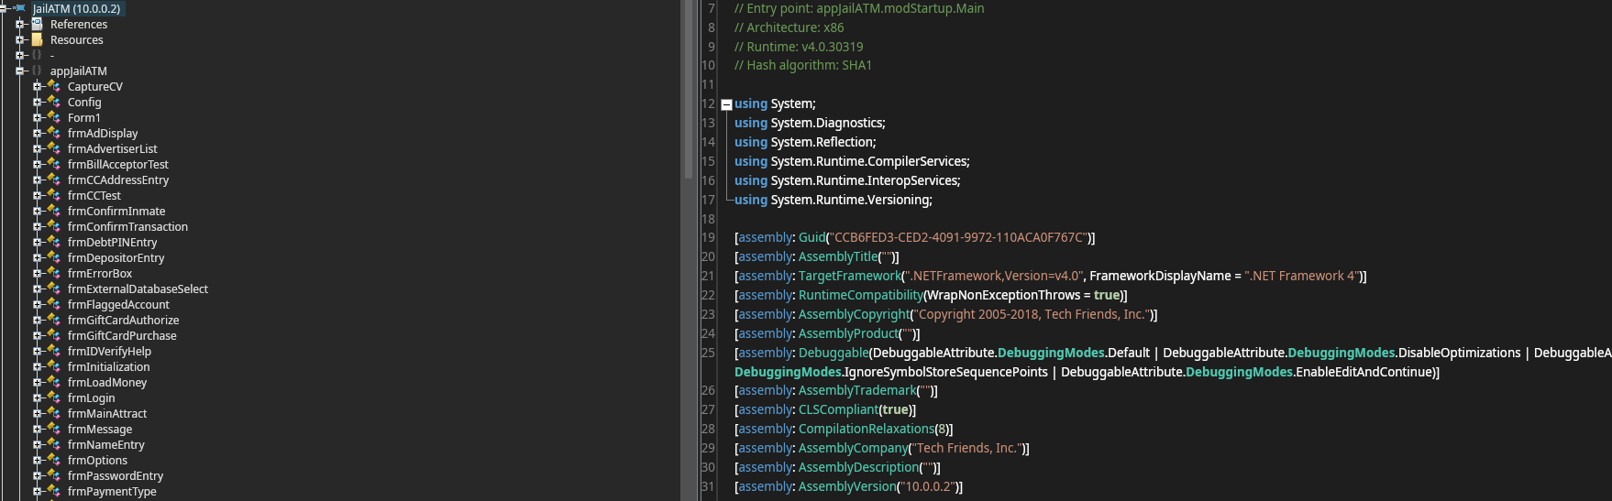Screen dimensions: 1612x501
Task: Select frmMainAttract in the tree
Action: [106, 413]
